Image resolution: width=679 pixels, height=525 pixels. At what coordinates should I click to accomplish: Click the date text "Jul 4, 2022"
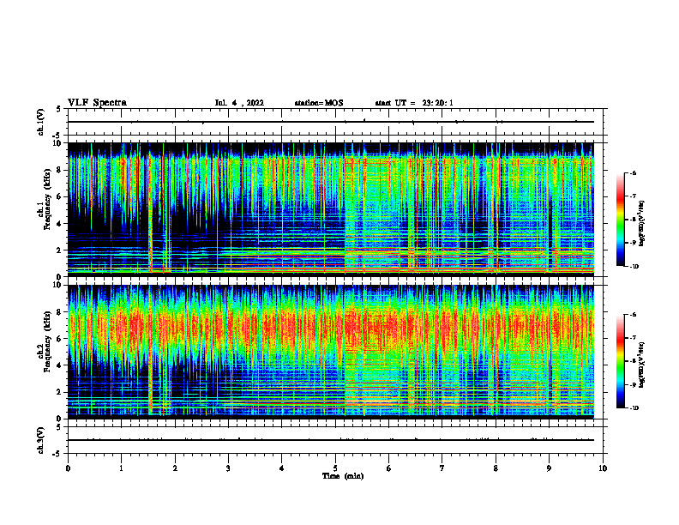[239, 103]
